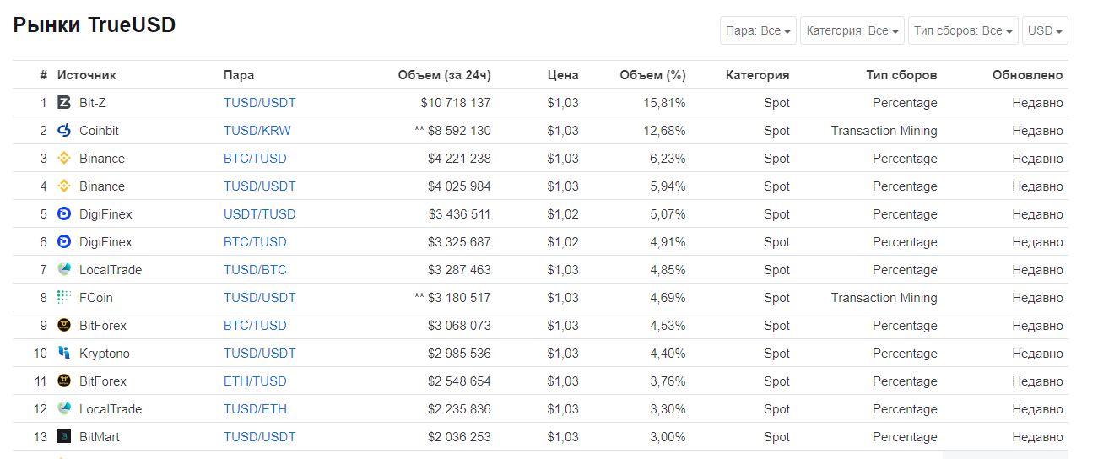Open the "Пара: Все" filter dropdown
Viewport: 1098px width, 459px height.
[x=758, y=30]
